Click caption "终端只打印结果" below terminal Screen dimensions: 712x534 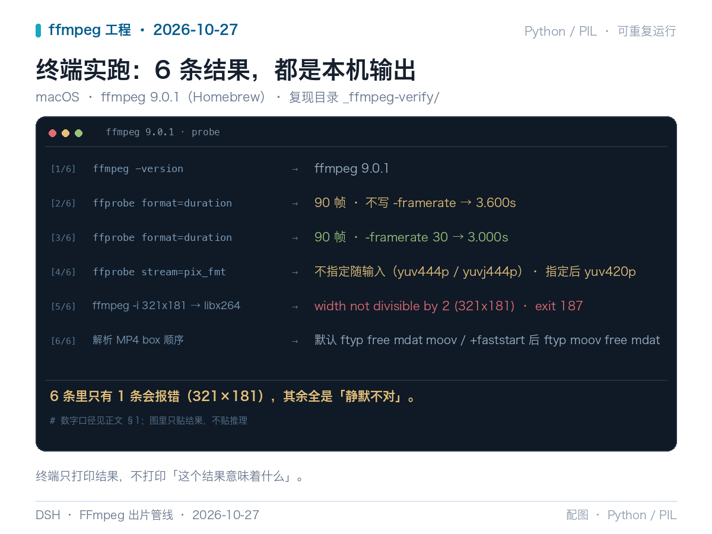(x=170, y=476)
